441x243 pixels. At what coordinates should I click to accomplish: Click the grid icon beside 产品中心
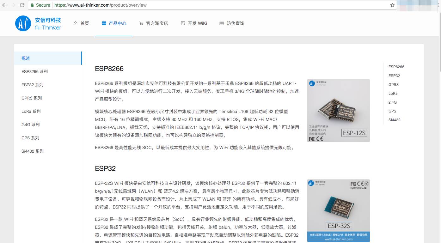click(104, 23)
